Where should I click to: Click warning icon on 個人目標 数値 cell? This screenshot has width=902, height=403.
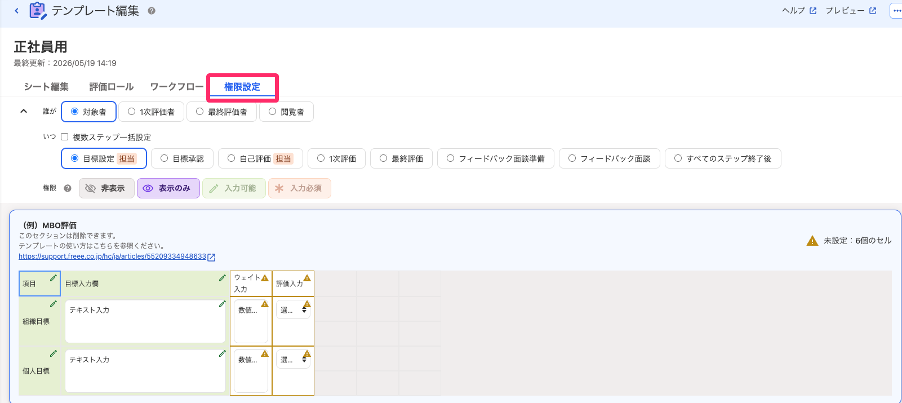(x=265, y=353)
